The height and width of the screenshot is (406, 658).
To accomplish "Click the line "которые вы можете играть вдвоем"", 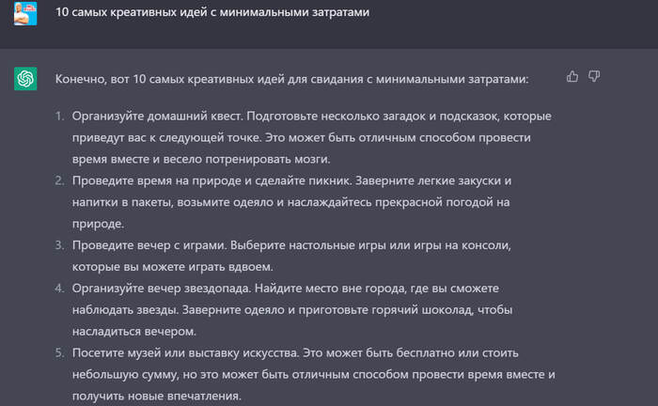I will [x=172, y=267].
